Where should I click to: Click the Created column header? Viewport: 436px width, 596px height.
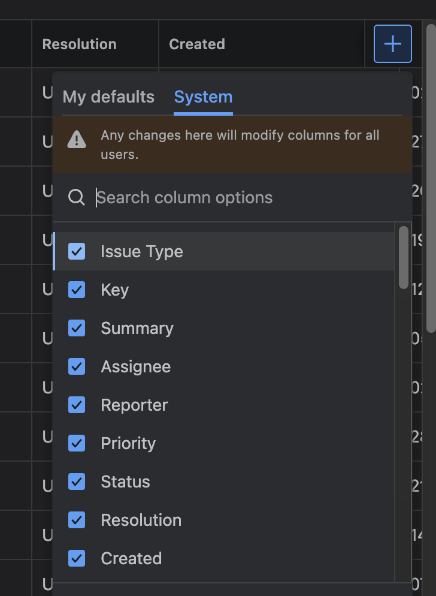point(197,44)
